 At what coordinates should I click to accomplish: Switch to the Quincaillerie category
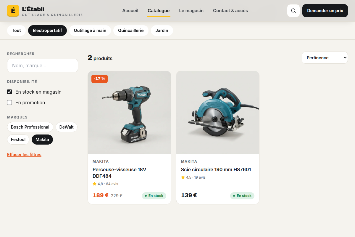tap(131, 31)
